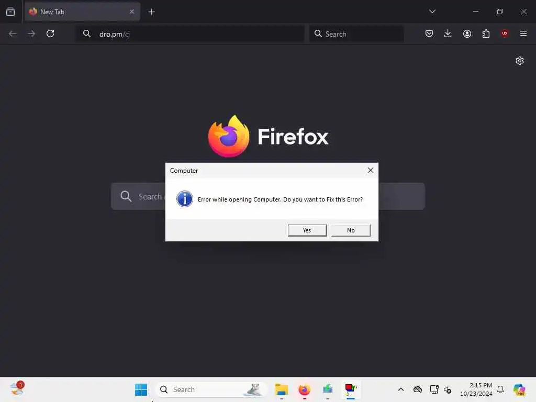Click the taskbar Search box
This screenshot has width=536, height=402.
(x=211, y=389)
